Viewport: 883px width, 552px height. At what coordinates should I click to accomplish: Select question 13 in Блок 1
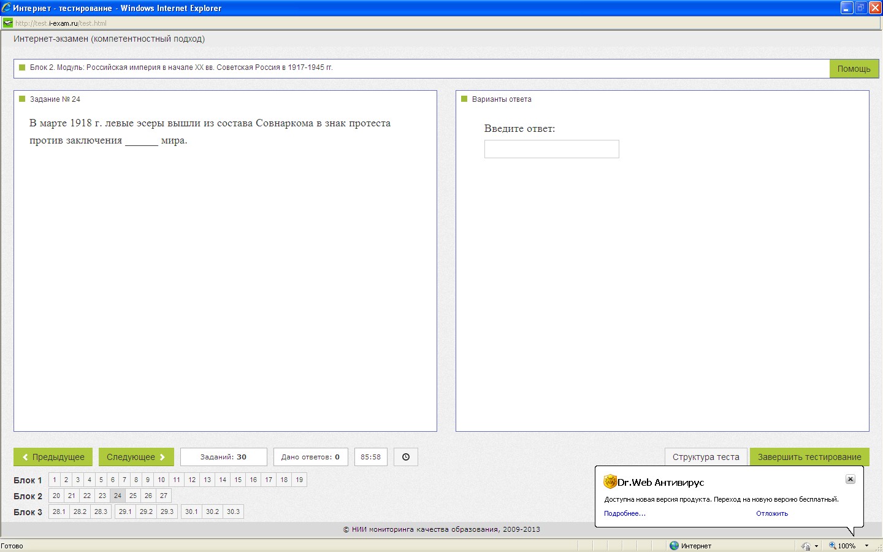point(207,480)
